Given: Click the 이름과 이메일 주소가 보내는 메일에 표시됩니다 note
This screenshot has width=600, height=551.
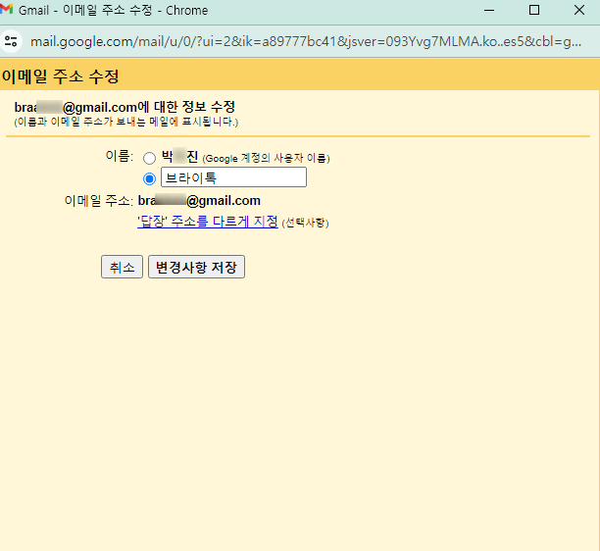Looking at the screenshot, I should (126, 122).
